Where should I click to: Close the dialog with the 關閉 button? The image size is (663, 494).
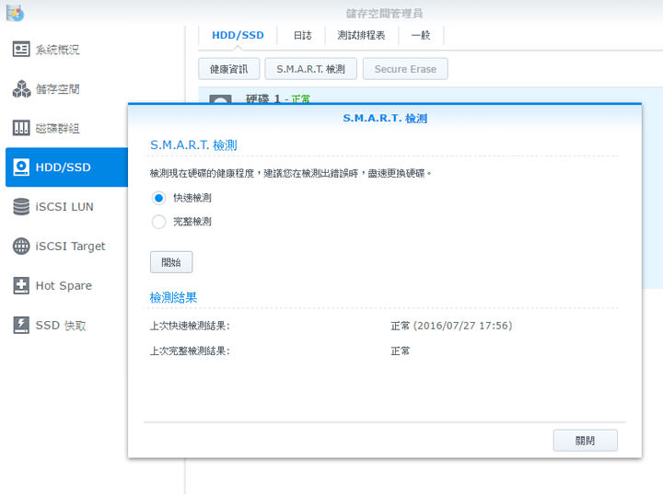tap(585, 441)
